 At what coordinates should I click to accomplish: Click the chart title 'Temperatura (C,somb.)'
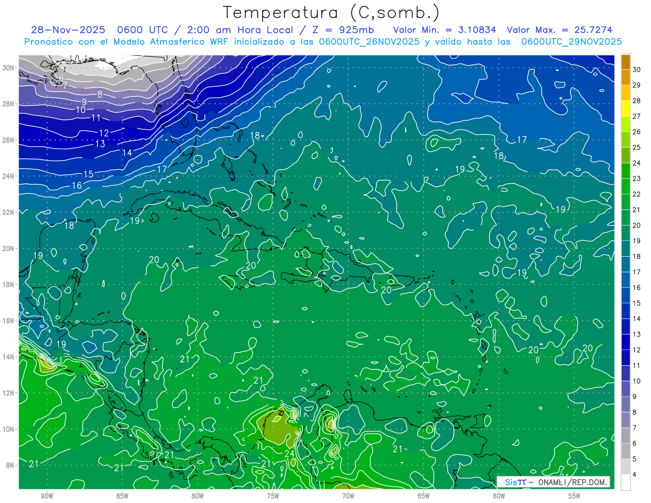point(331,12)
